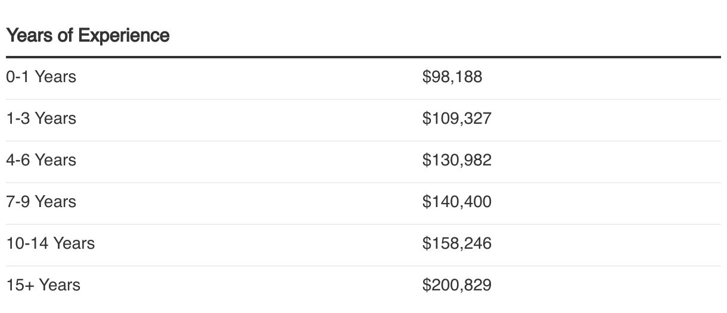Click the $158,246 salary value
This screenshot has height=313, width=727.
[456, 243]
